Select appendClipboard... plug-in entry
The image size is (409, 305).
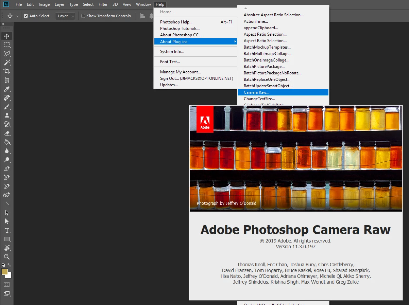tap(283, 28)
